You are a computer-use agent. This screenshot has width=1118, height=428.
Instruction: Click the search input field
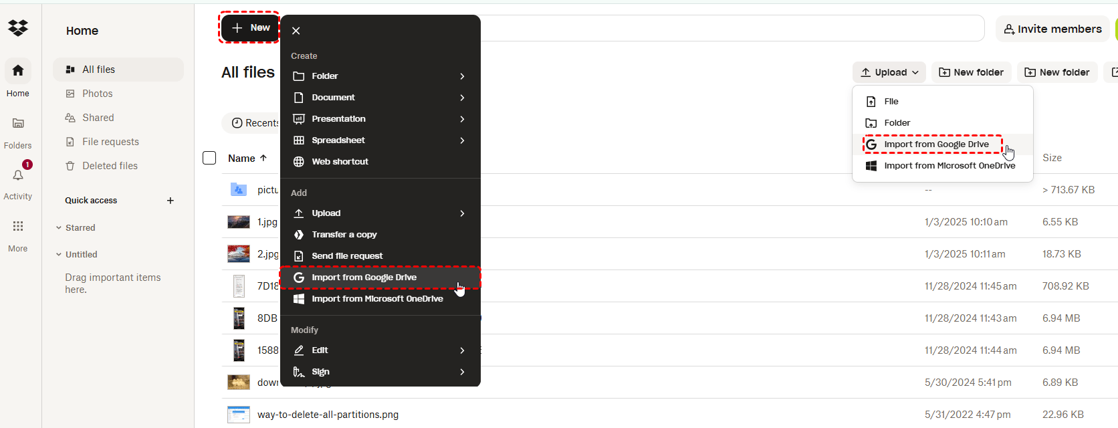732,28
